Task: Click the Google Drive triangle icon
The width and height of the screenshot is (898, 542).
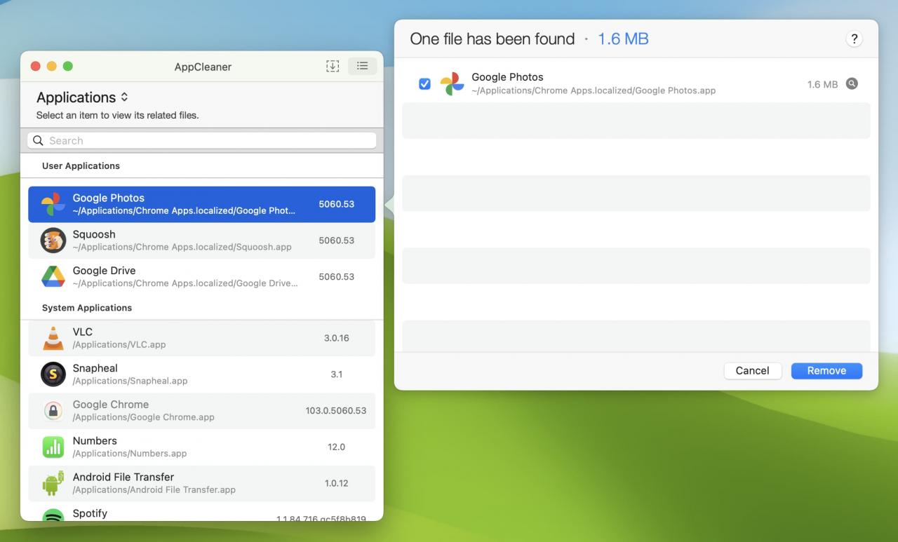Action: 53,277
